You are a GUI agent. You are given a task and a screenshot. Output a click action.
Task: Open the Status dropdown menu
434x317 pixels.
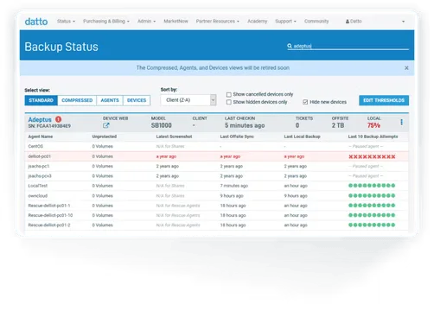tap(66, 22)
